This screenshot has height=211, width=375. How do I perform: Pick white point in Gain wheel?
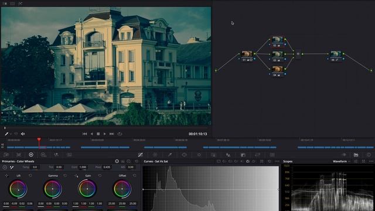click(76, 176)
